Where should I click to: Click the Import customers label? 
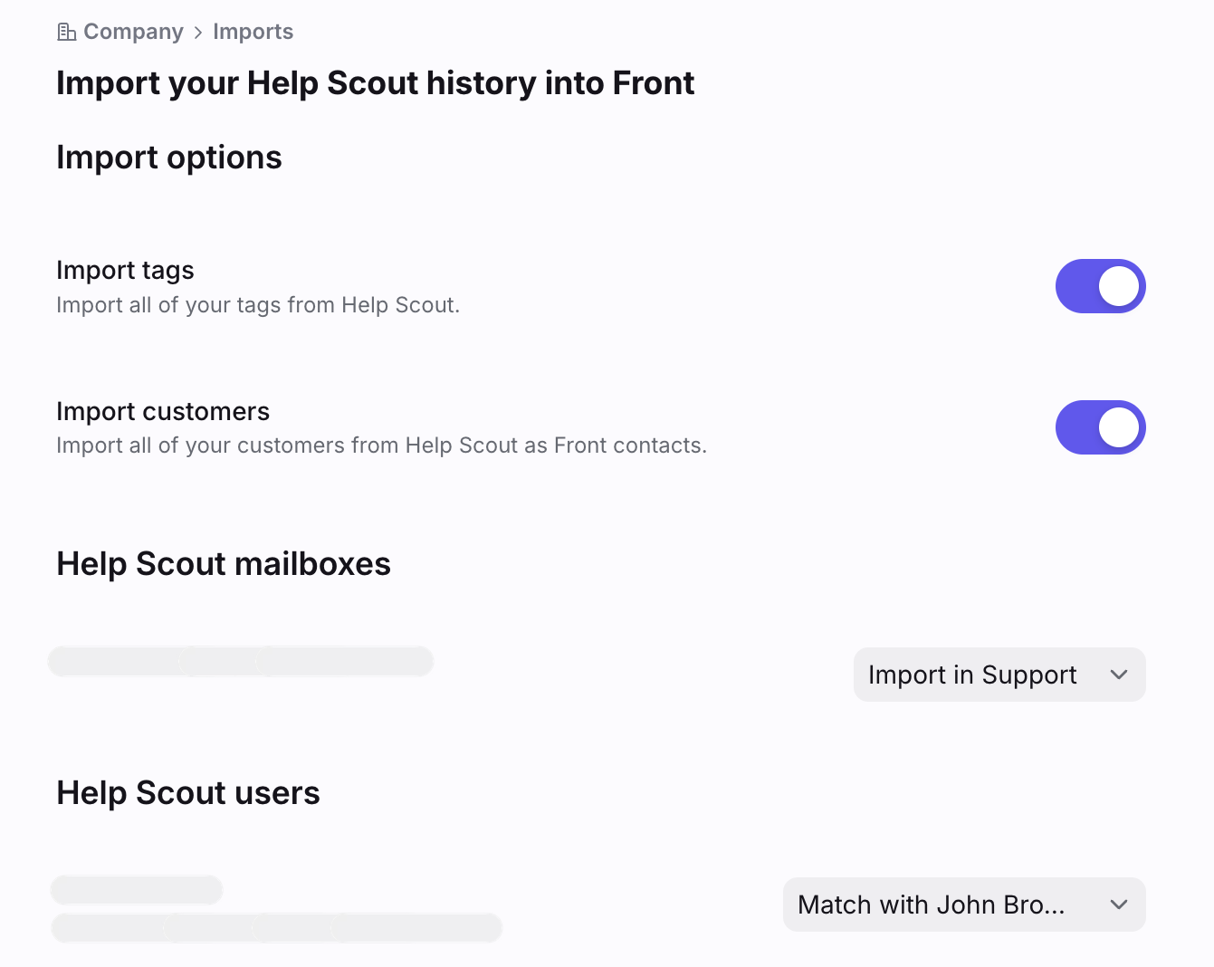pos(163,411)
